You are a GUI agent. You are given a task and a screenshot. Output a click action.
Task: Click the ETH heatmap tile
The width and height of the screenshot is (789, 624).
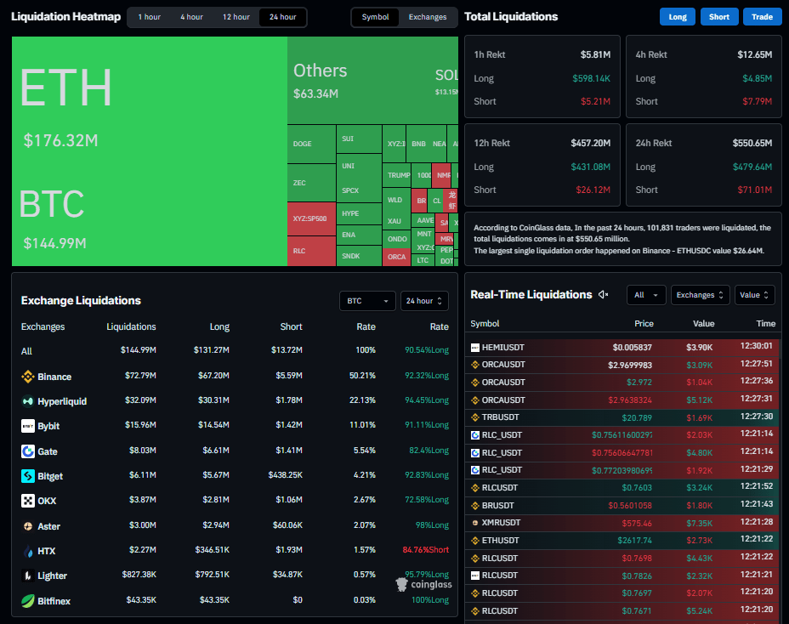coord(150,100)
